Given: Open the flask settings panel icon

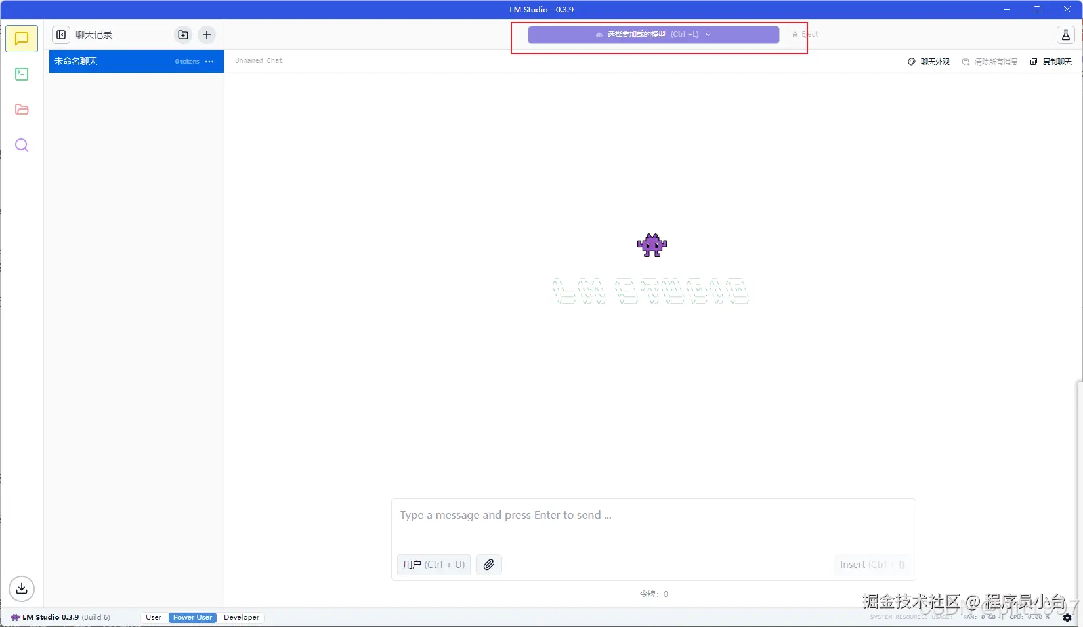Looking at the screenshot, I should 1066,35.
